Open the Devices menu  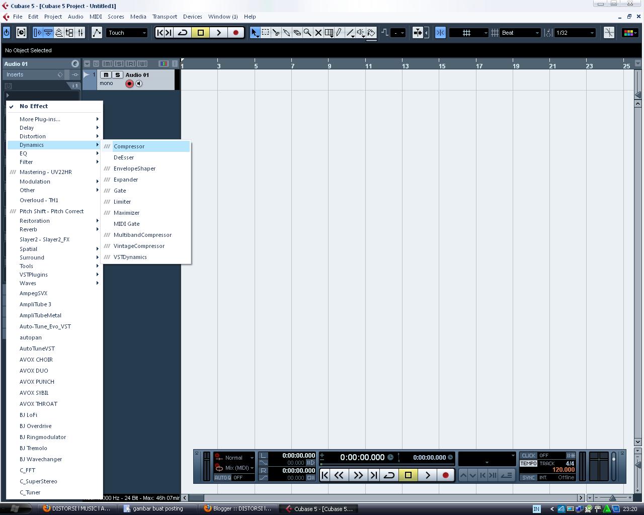(x=192, y=17)
